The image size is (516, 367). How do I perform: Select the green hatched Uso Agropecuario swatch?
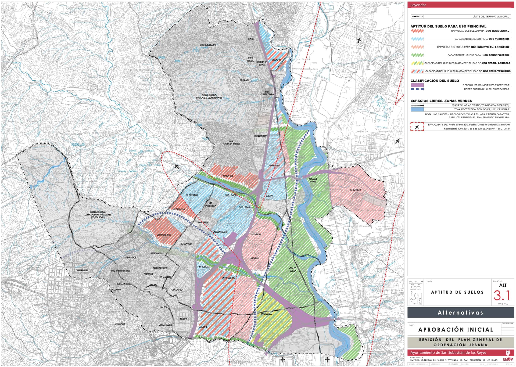pos(417,55)
